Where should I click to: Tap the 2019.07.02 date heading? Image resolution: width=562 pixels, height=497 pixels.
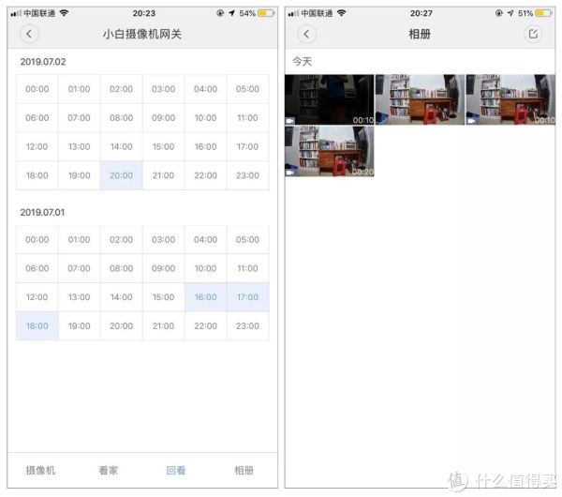click(43, 62)
